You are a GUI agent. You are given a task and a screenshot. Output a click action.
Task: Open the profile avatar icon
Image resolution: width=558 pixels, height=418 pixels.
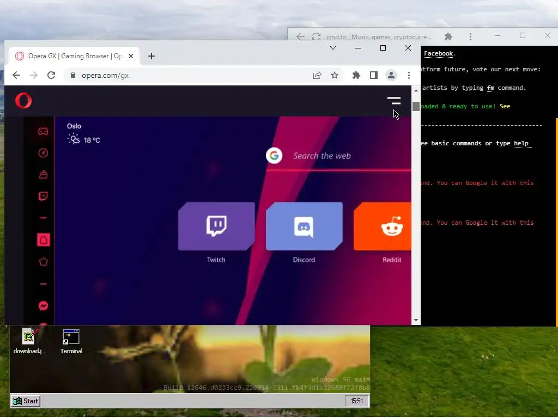tap(391, 75)
